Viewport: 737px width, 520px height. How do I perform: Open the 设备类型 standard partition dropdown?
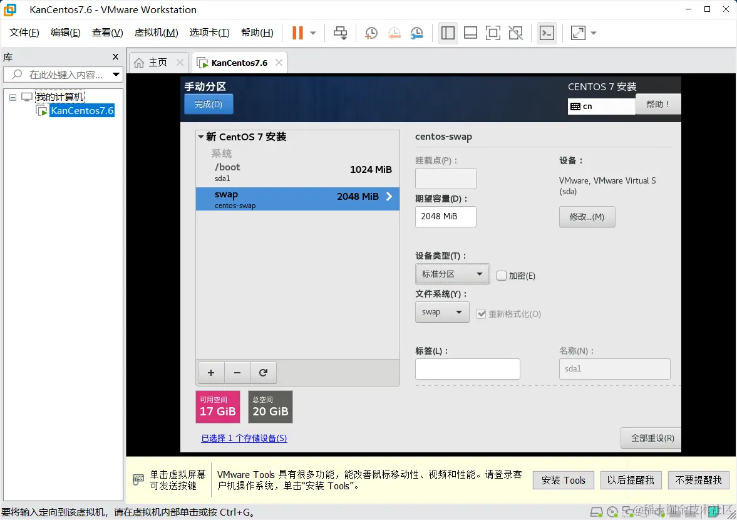pyautogui.click(x=452, y=274)
